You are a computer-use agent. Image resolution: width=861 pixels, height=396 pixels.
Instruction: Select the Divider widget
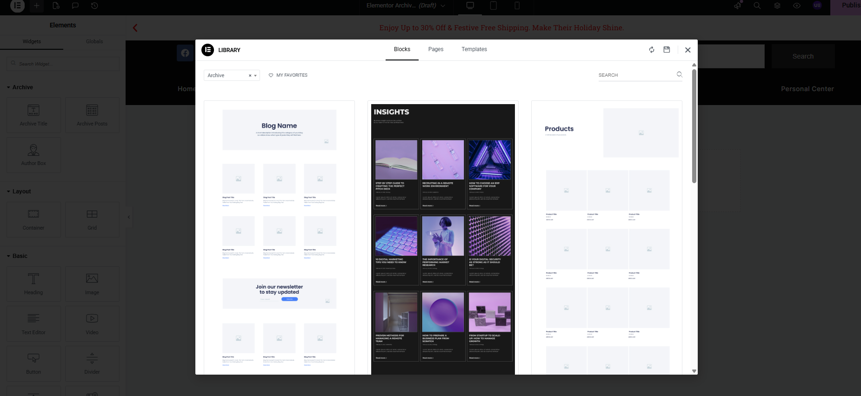click(x=92, y=363)
